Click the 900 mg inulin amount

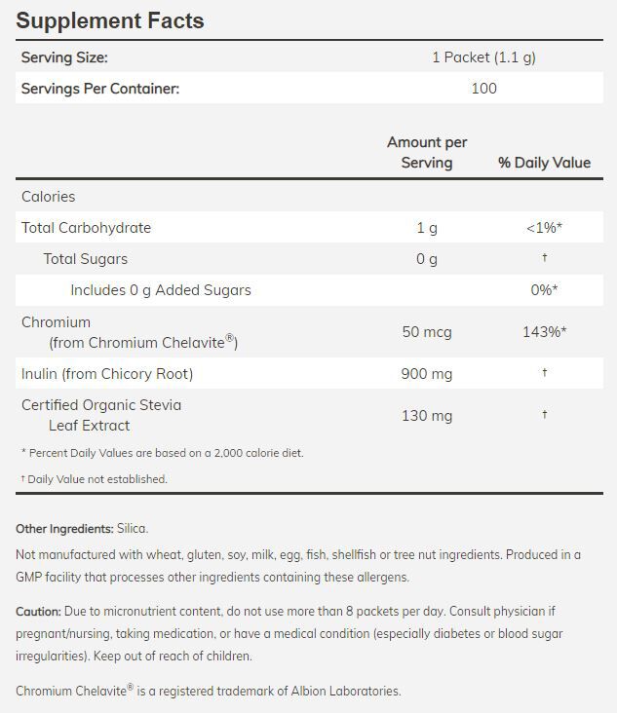click(427, 374)
